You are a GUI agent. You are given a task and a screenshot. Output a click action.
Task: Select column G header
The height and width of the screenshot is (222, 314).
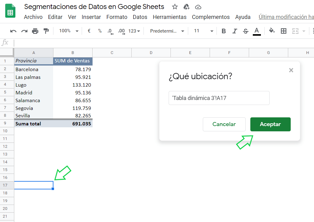coord(268,53)
